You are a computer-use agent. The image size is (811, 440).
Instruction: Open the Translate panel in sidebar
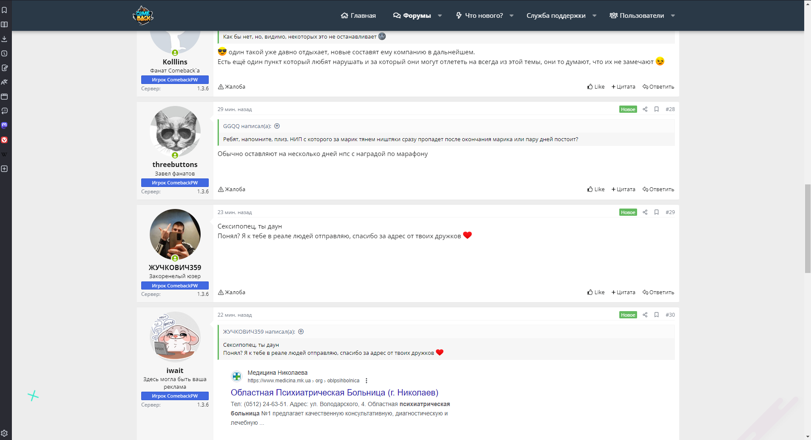[4, 82]
